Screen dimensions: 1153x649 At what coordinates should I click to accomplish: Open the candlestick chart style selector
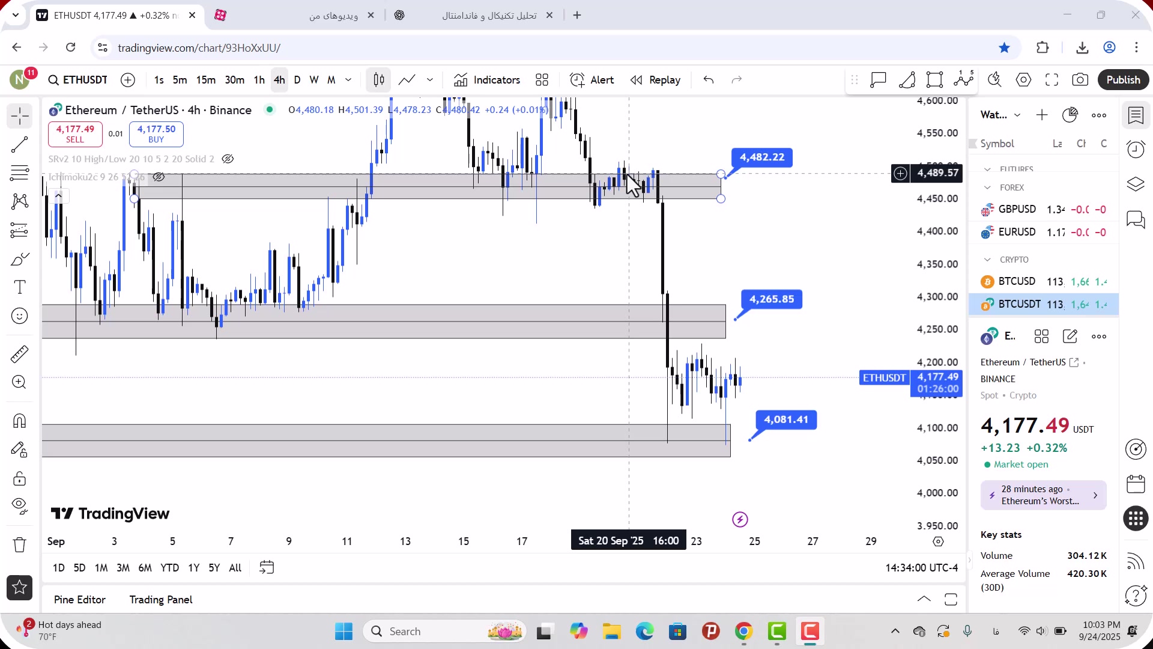[x=379, y=80]
